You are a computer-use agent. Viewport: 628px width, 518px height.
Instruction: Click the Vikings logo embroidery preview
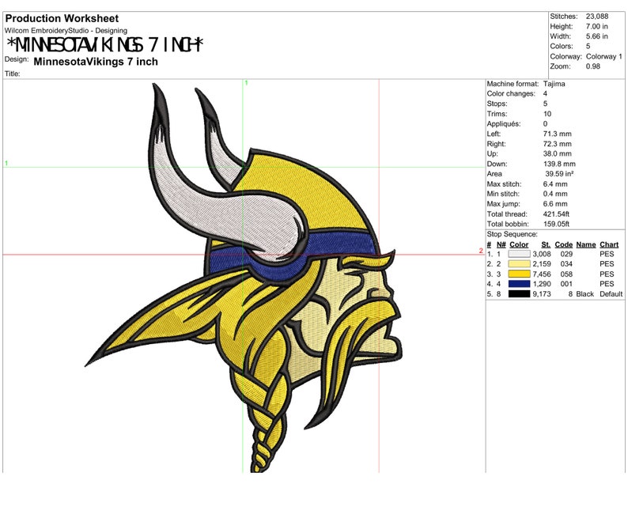pyautogui.click(x=244, y=278)
